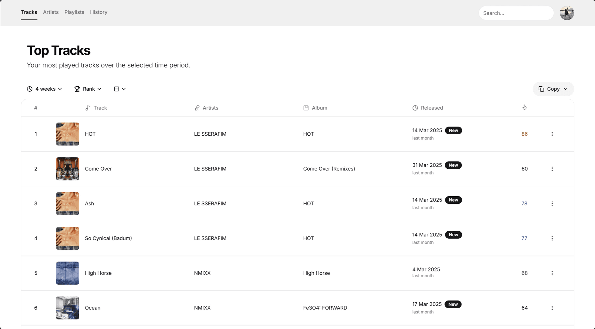The image size is (595, 329).
Task: Click the popularity score 86
Action: pos(524,134)
